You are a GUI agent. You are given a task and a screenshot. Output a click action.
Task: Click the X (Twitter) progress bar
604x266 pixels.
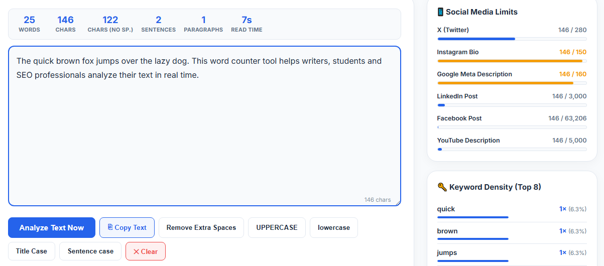click(x=512, y=39)
